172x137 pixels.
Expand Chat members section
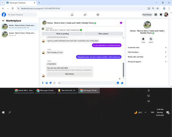[x=147, y=52]
